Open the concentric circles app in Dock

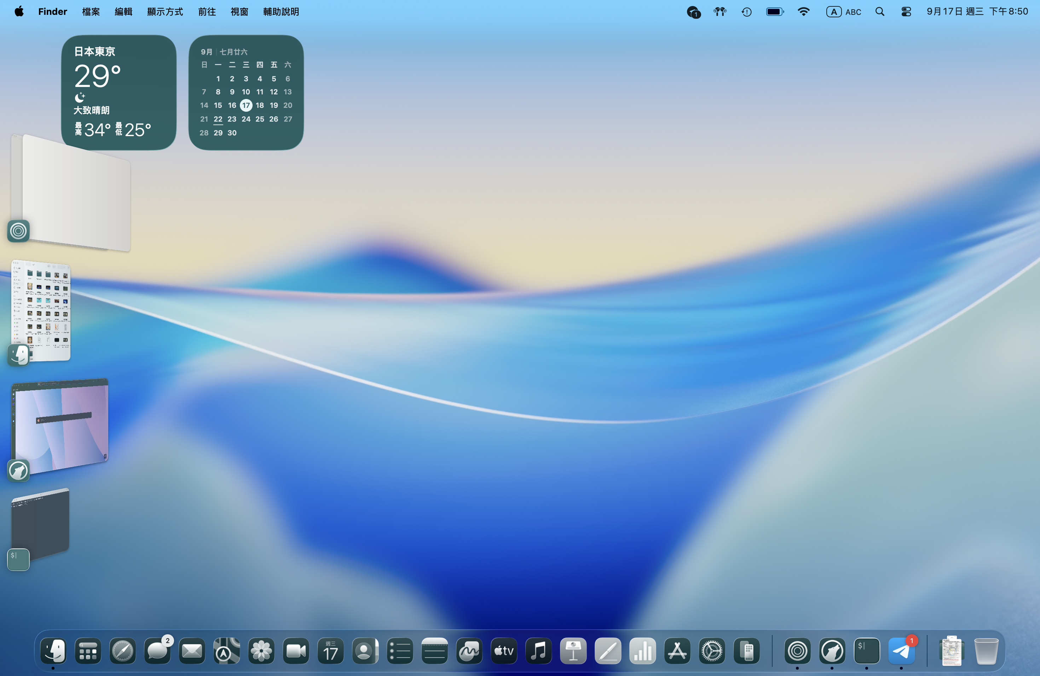[x=797, y=651]
